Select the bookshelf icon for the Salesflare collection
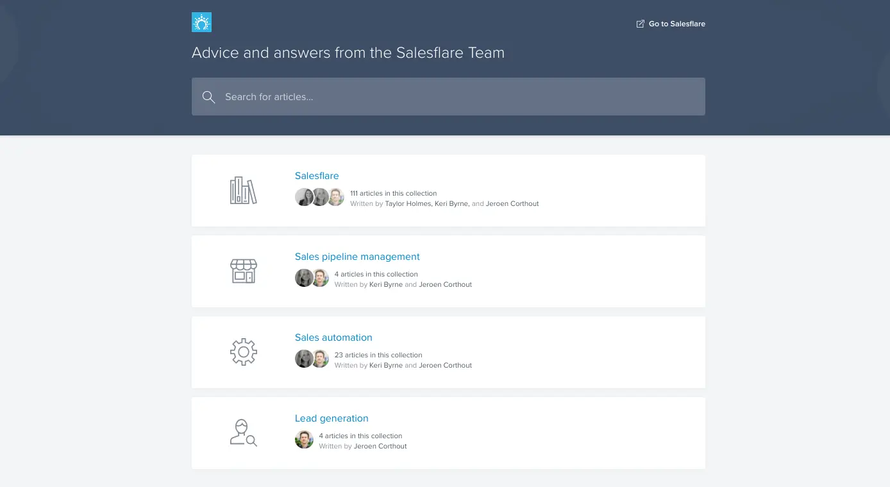The width and height of the screenshot is (890, 487). tap(244, 190)
